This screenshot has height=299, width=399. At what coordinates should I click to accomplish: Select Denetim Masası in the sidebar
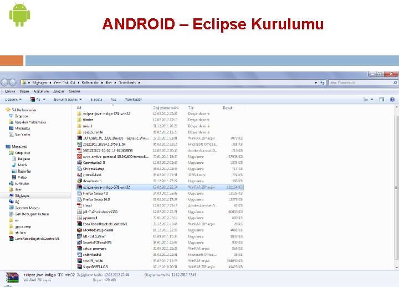[24, 208]
